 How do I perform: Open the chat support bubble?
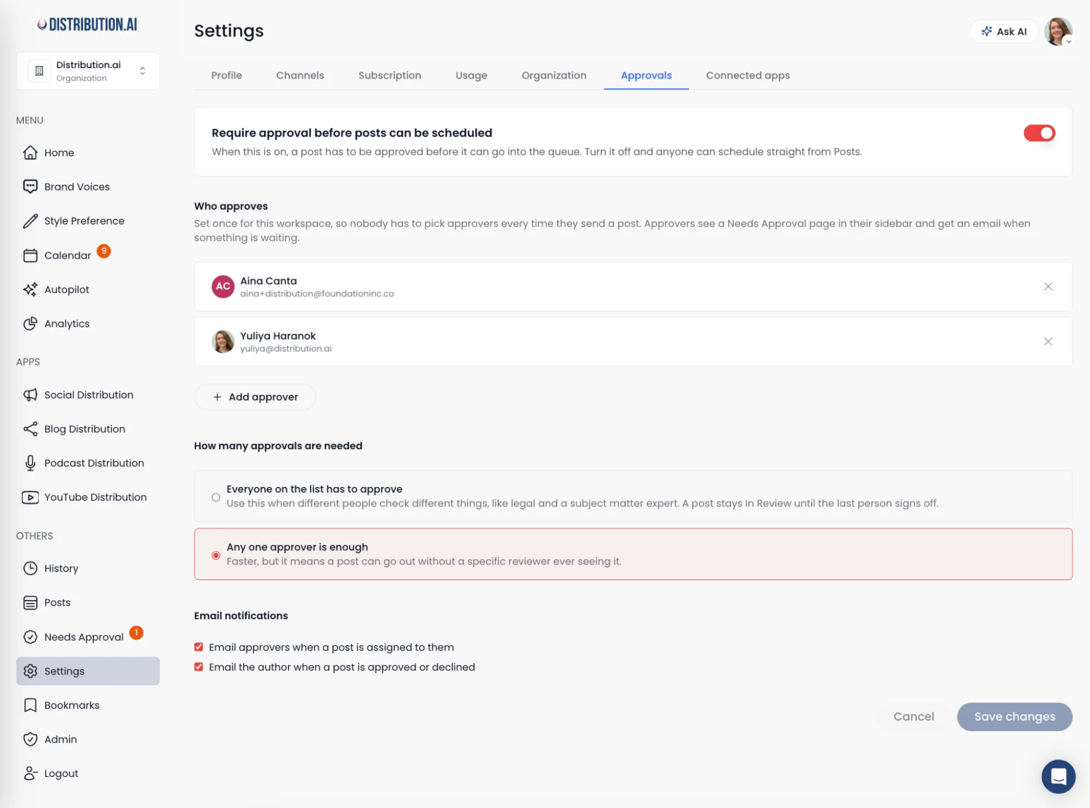click(1058, 776)
